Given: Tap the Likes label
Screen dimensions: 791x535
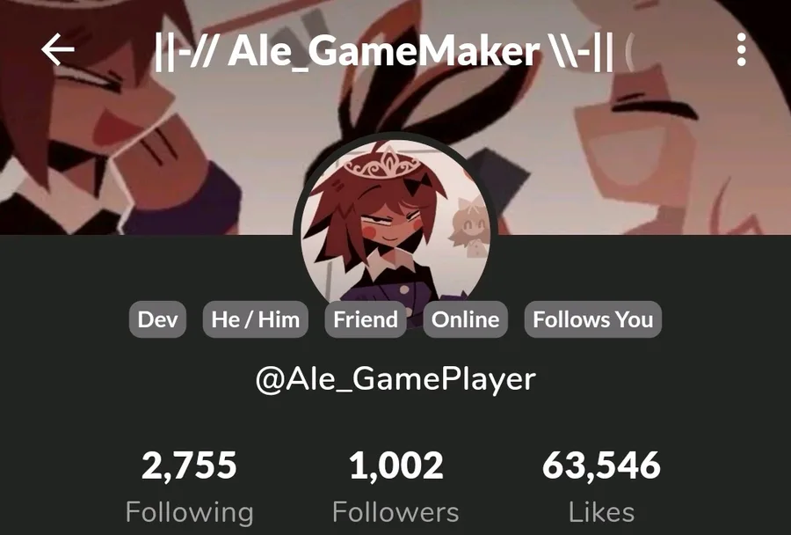Looking at the screenshot, I should [x=601, y=512].
